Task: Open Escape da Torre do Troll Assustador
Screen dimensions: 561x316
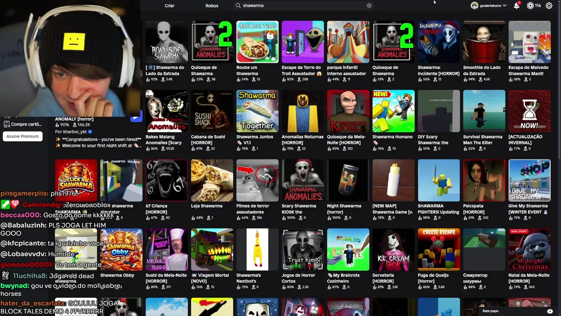Action: (303, 42)
